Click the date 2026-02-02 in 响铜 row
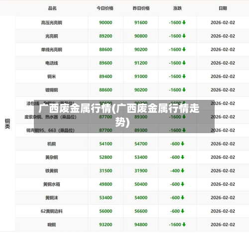Screen dimensions: 249x233 [223, 225]
